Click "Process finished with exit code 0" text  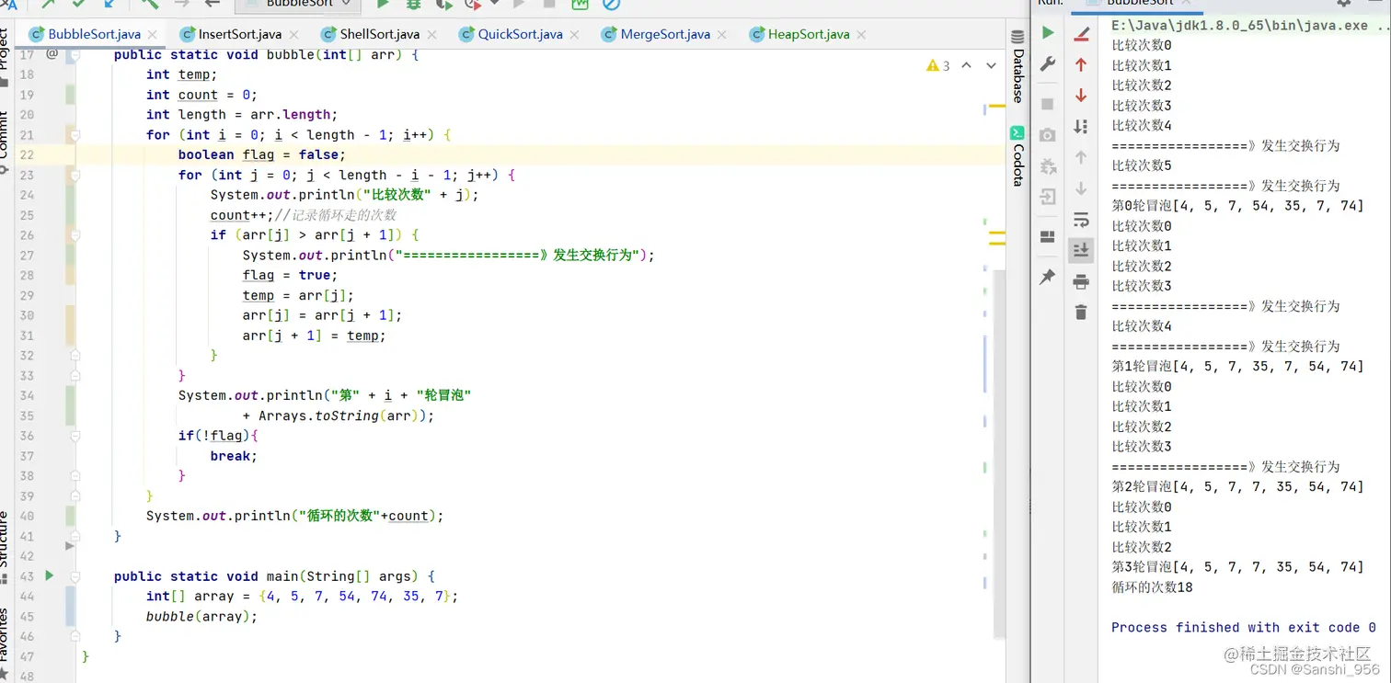pyautogui.click(x=1244, y=627)
